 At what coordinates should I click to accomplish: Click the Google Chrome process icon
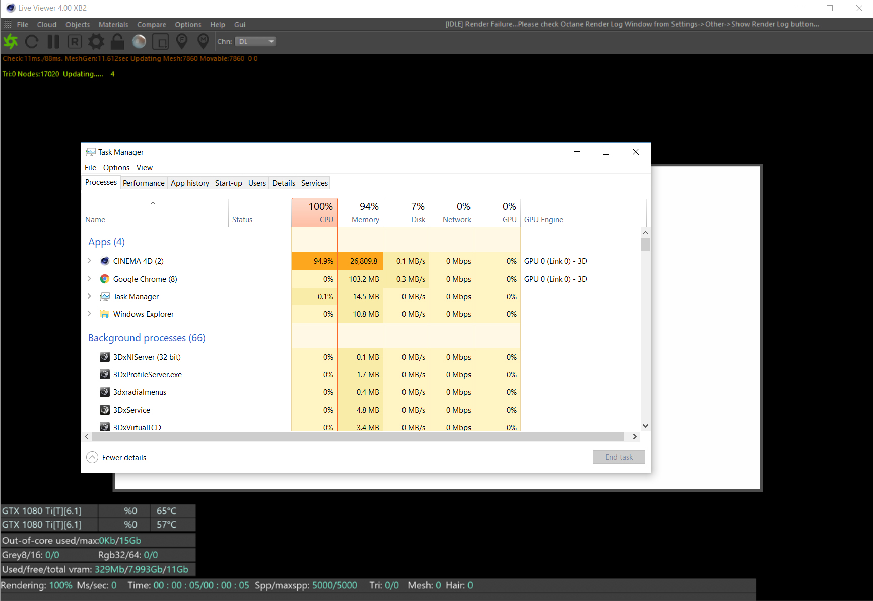click(105, 279)
